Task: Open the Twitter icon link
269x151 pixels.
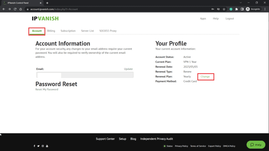Action: 39,146
